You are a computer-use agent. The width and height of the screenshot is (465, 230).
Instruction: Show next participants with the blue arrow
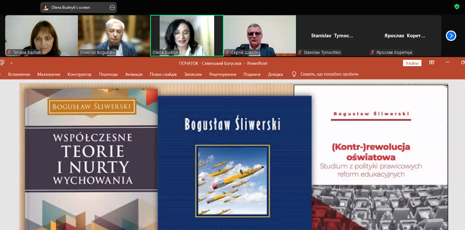tap(451, 36)
